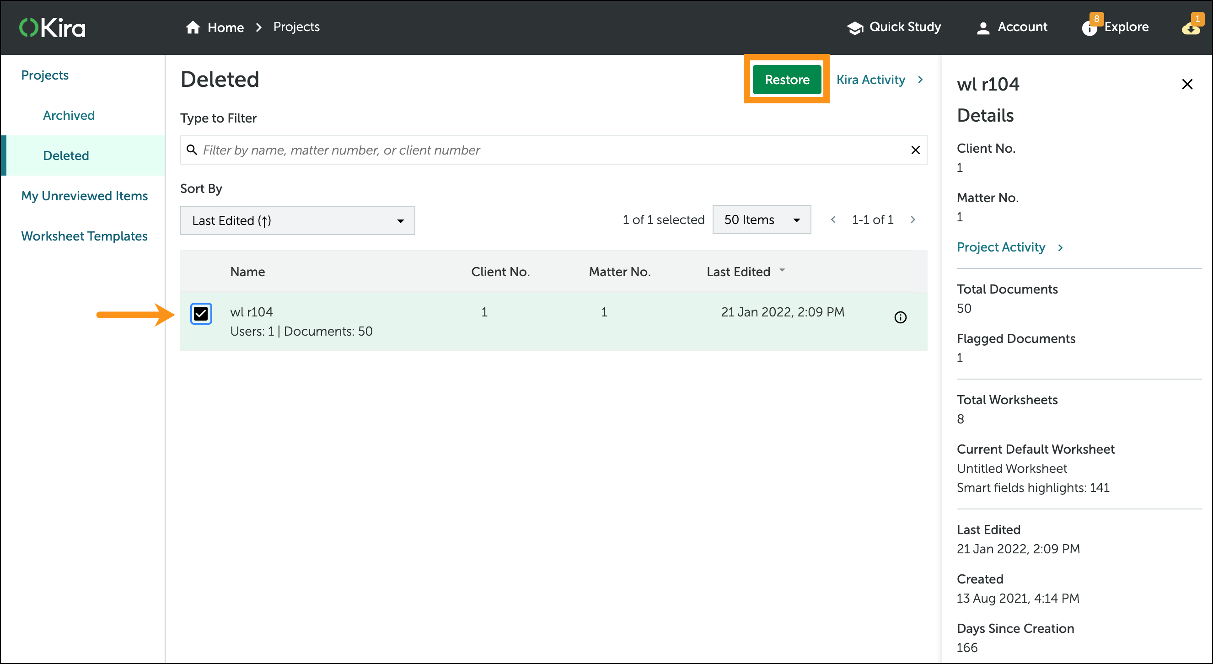Go to next page arrow
1213x664 pixels.
913,220
